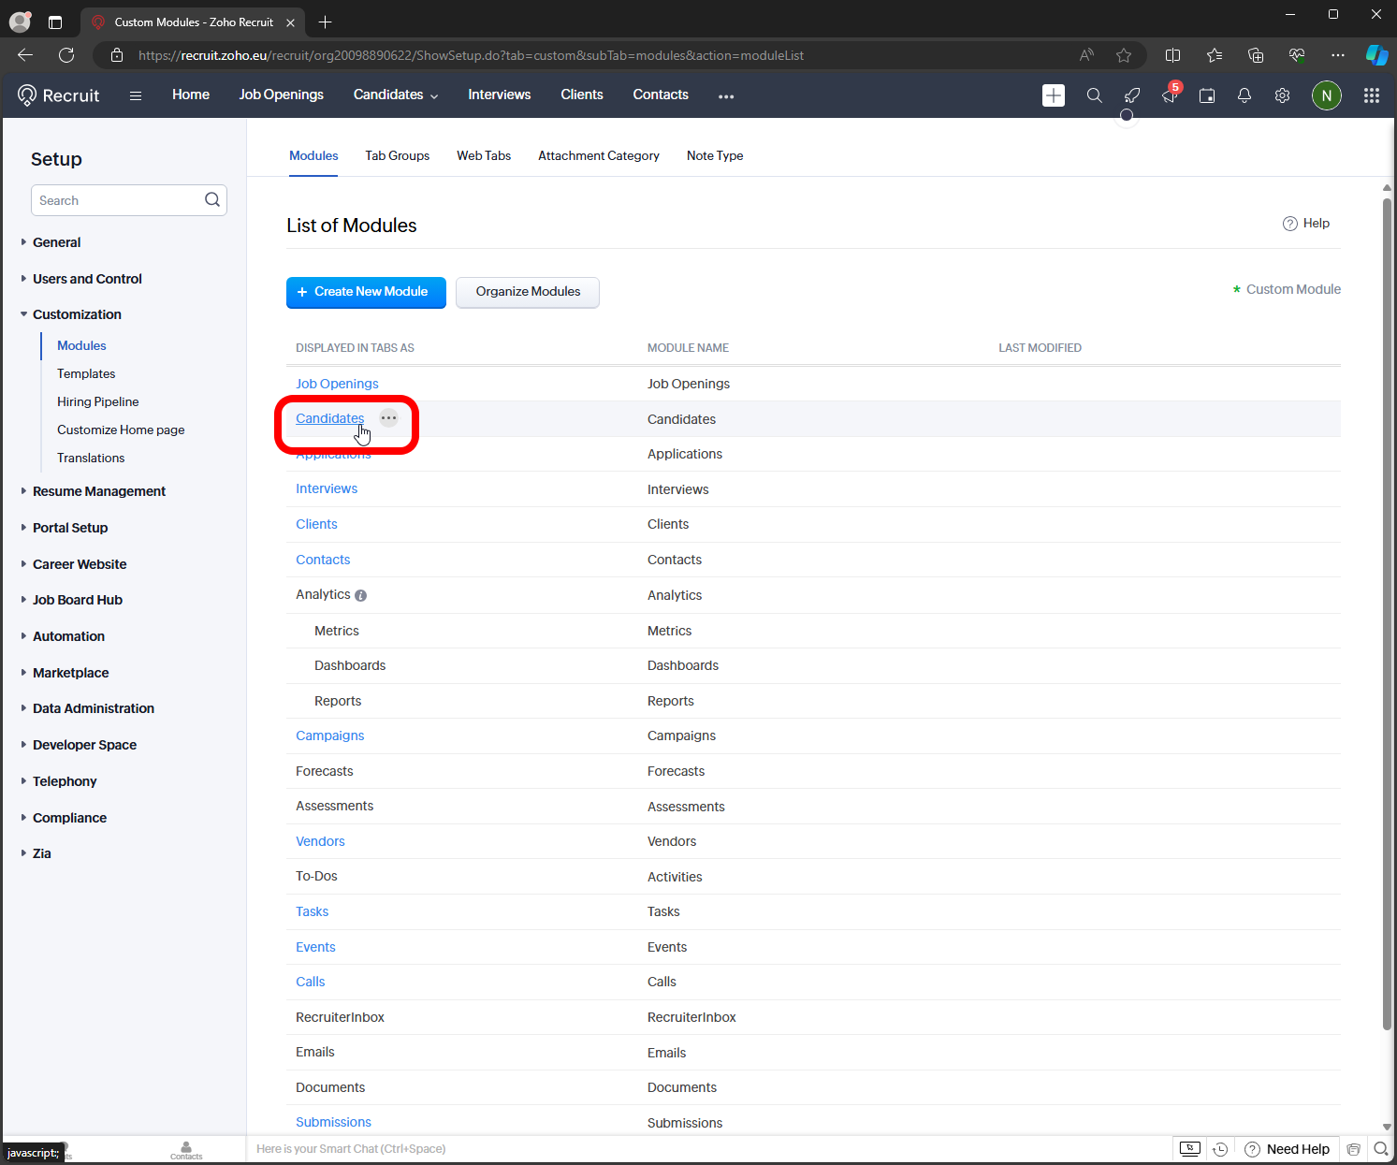Click the recent items clock icon
The width and height of the screenshot is (1397, 1165).
[1220, 1149]
